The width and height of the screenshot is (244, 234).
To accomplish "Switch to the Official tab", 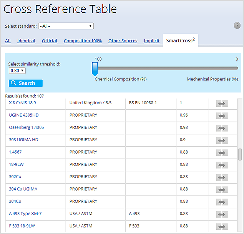I will 50,41.
